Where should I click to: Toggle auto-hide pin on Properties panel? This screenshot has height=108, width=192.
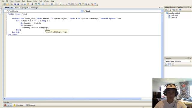click(188, 58)
